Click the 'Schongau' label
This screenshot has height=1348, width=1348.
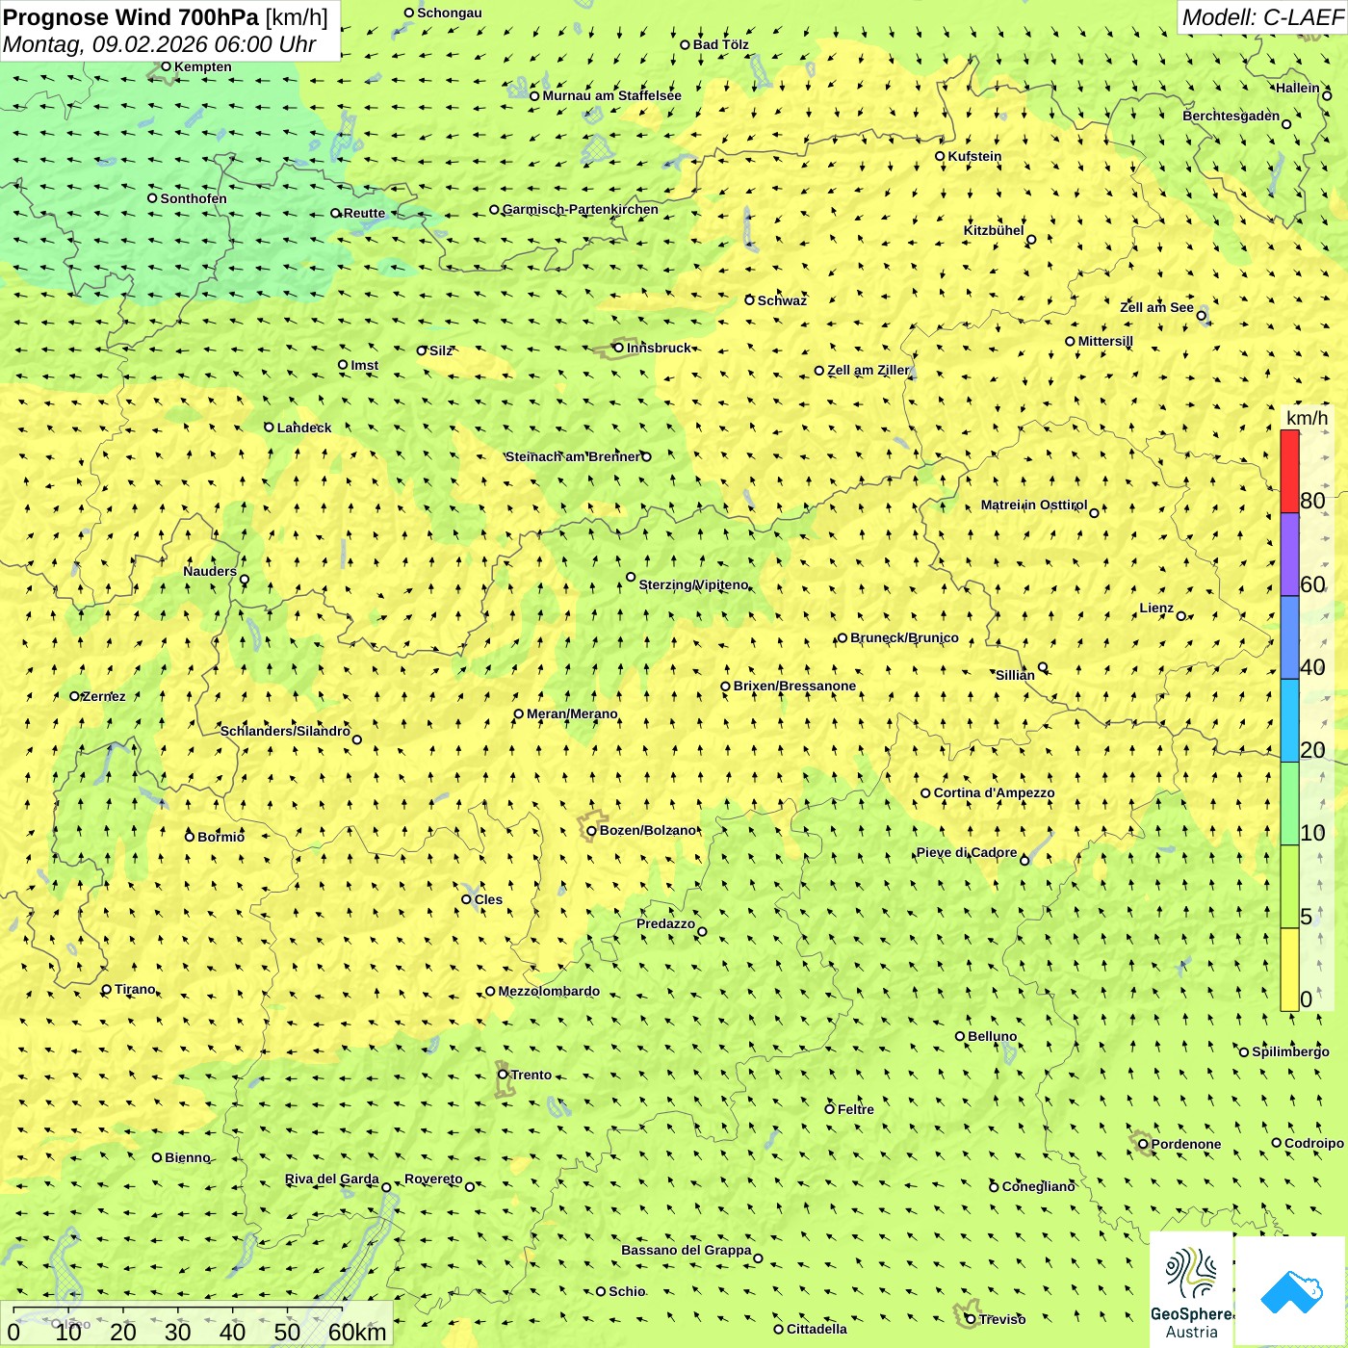(x=450, y=13)
